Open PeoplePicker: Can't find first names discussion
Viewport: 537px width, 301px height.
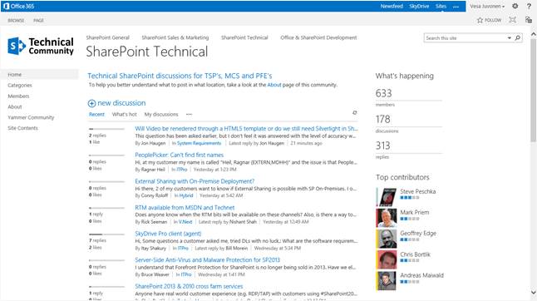click(179, 155)
